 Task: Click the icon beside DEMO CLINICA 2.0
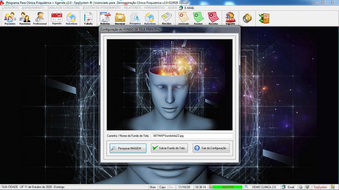(x=247, y=187)
